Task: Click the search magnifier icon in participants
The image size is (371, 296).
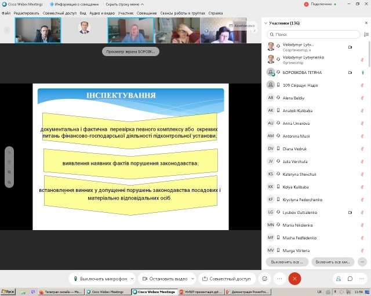Action: coord(272,35)
